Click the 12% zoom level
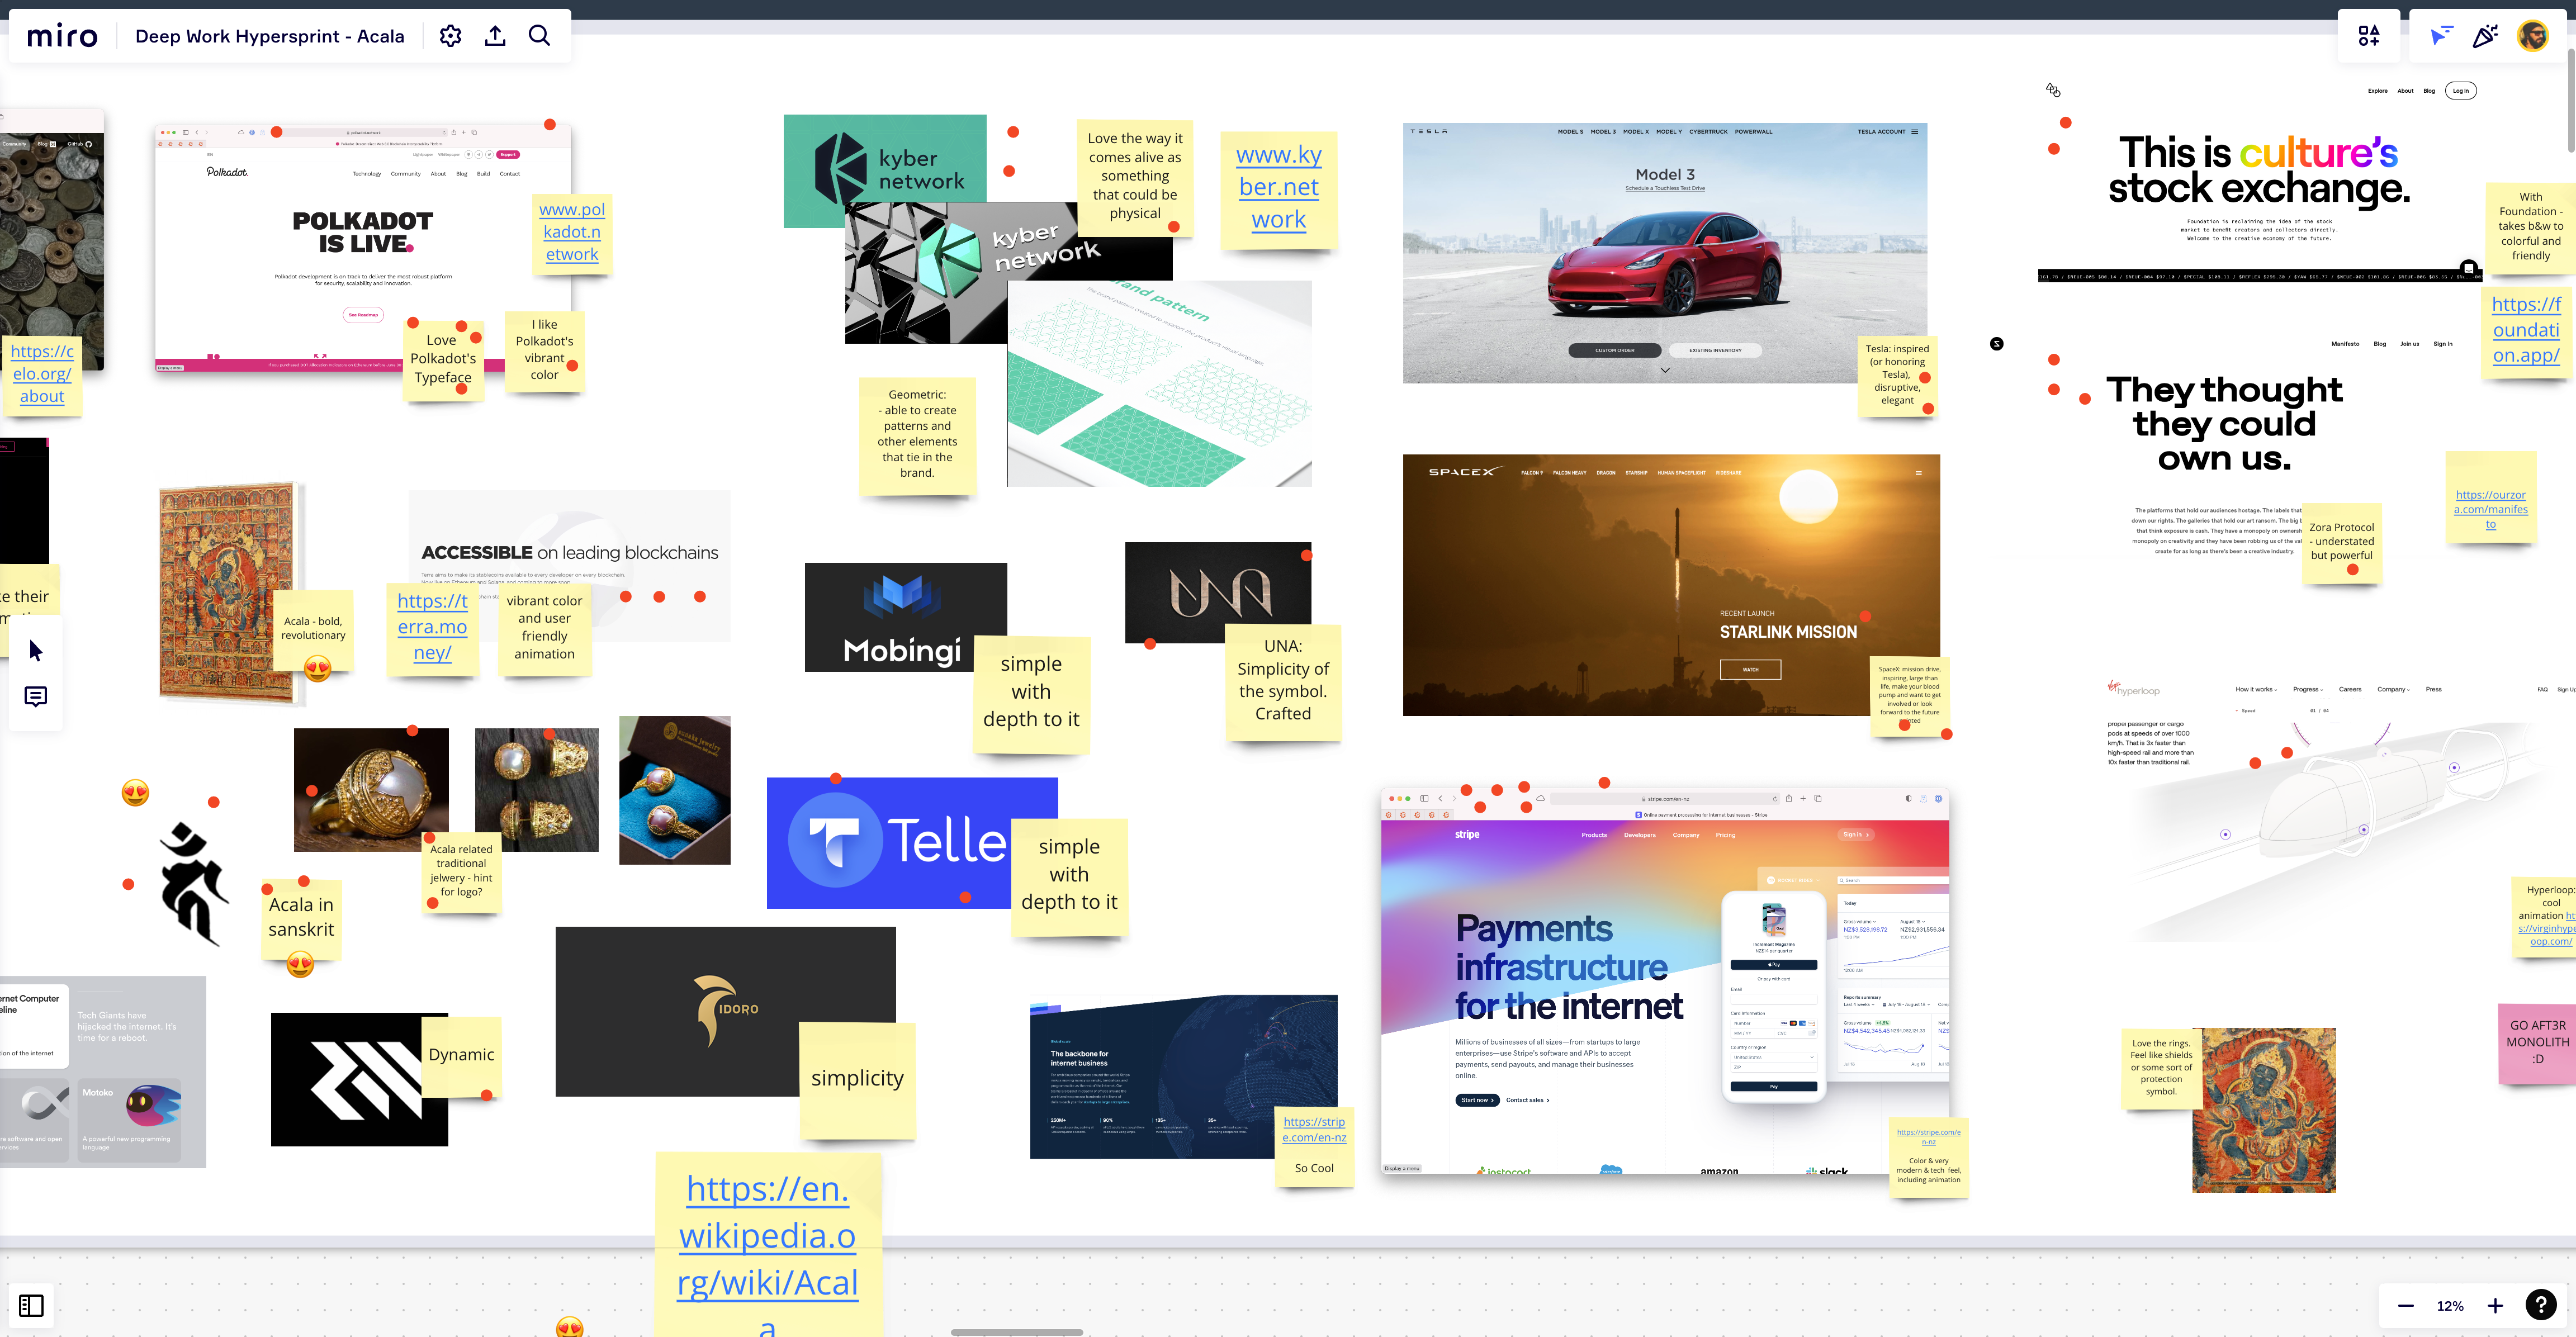The image size is (2576, 1337). click(x=2450, y=1306)
